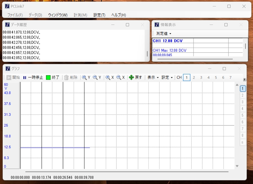Select axis button 1 on right sidebar

(x=243, y=89)
